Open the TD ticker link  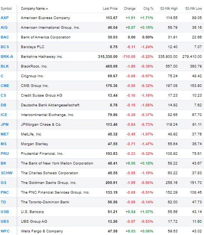3,202
